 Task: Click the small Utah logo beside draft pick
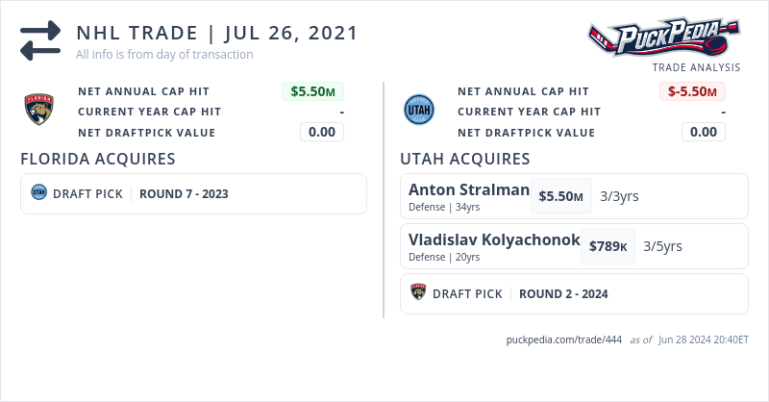tap(38, 192)
